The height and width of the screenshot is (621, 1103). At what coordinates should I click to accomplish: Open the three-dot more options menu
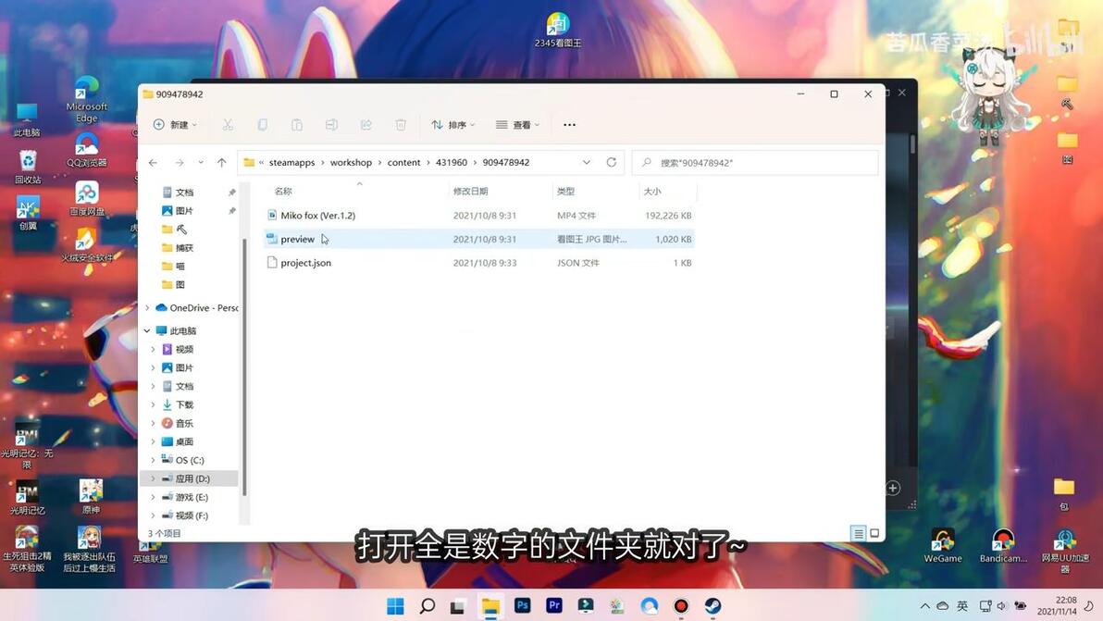coord(570,125)
